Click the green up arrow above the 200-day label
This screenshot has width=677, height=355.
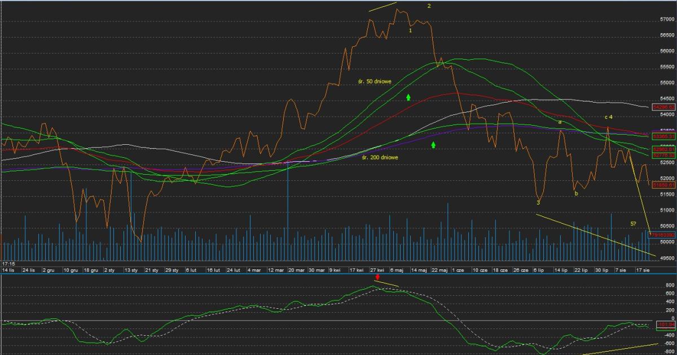tap(433, 145)
